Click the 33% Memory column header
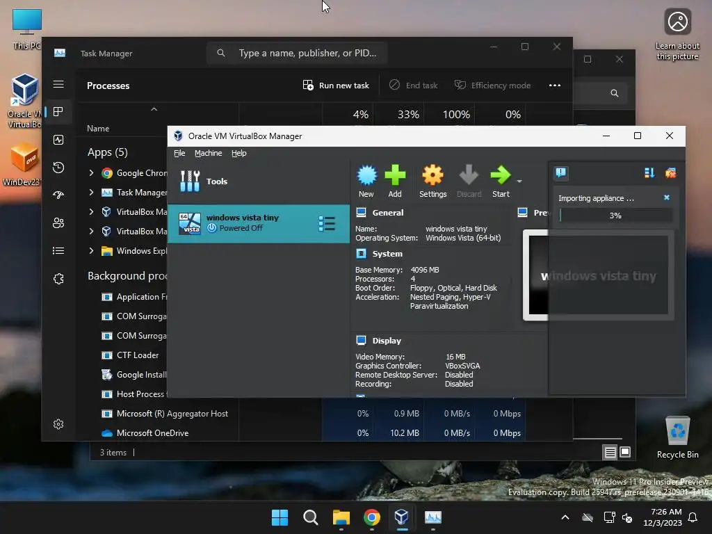Viewport: 712px width, 534px height. [408, 115]
